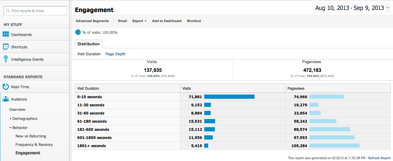Click the Real-Time clock icon

5,87
